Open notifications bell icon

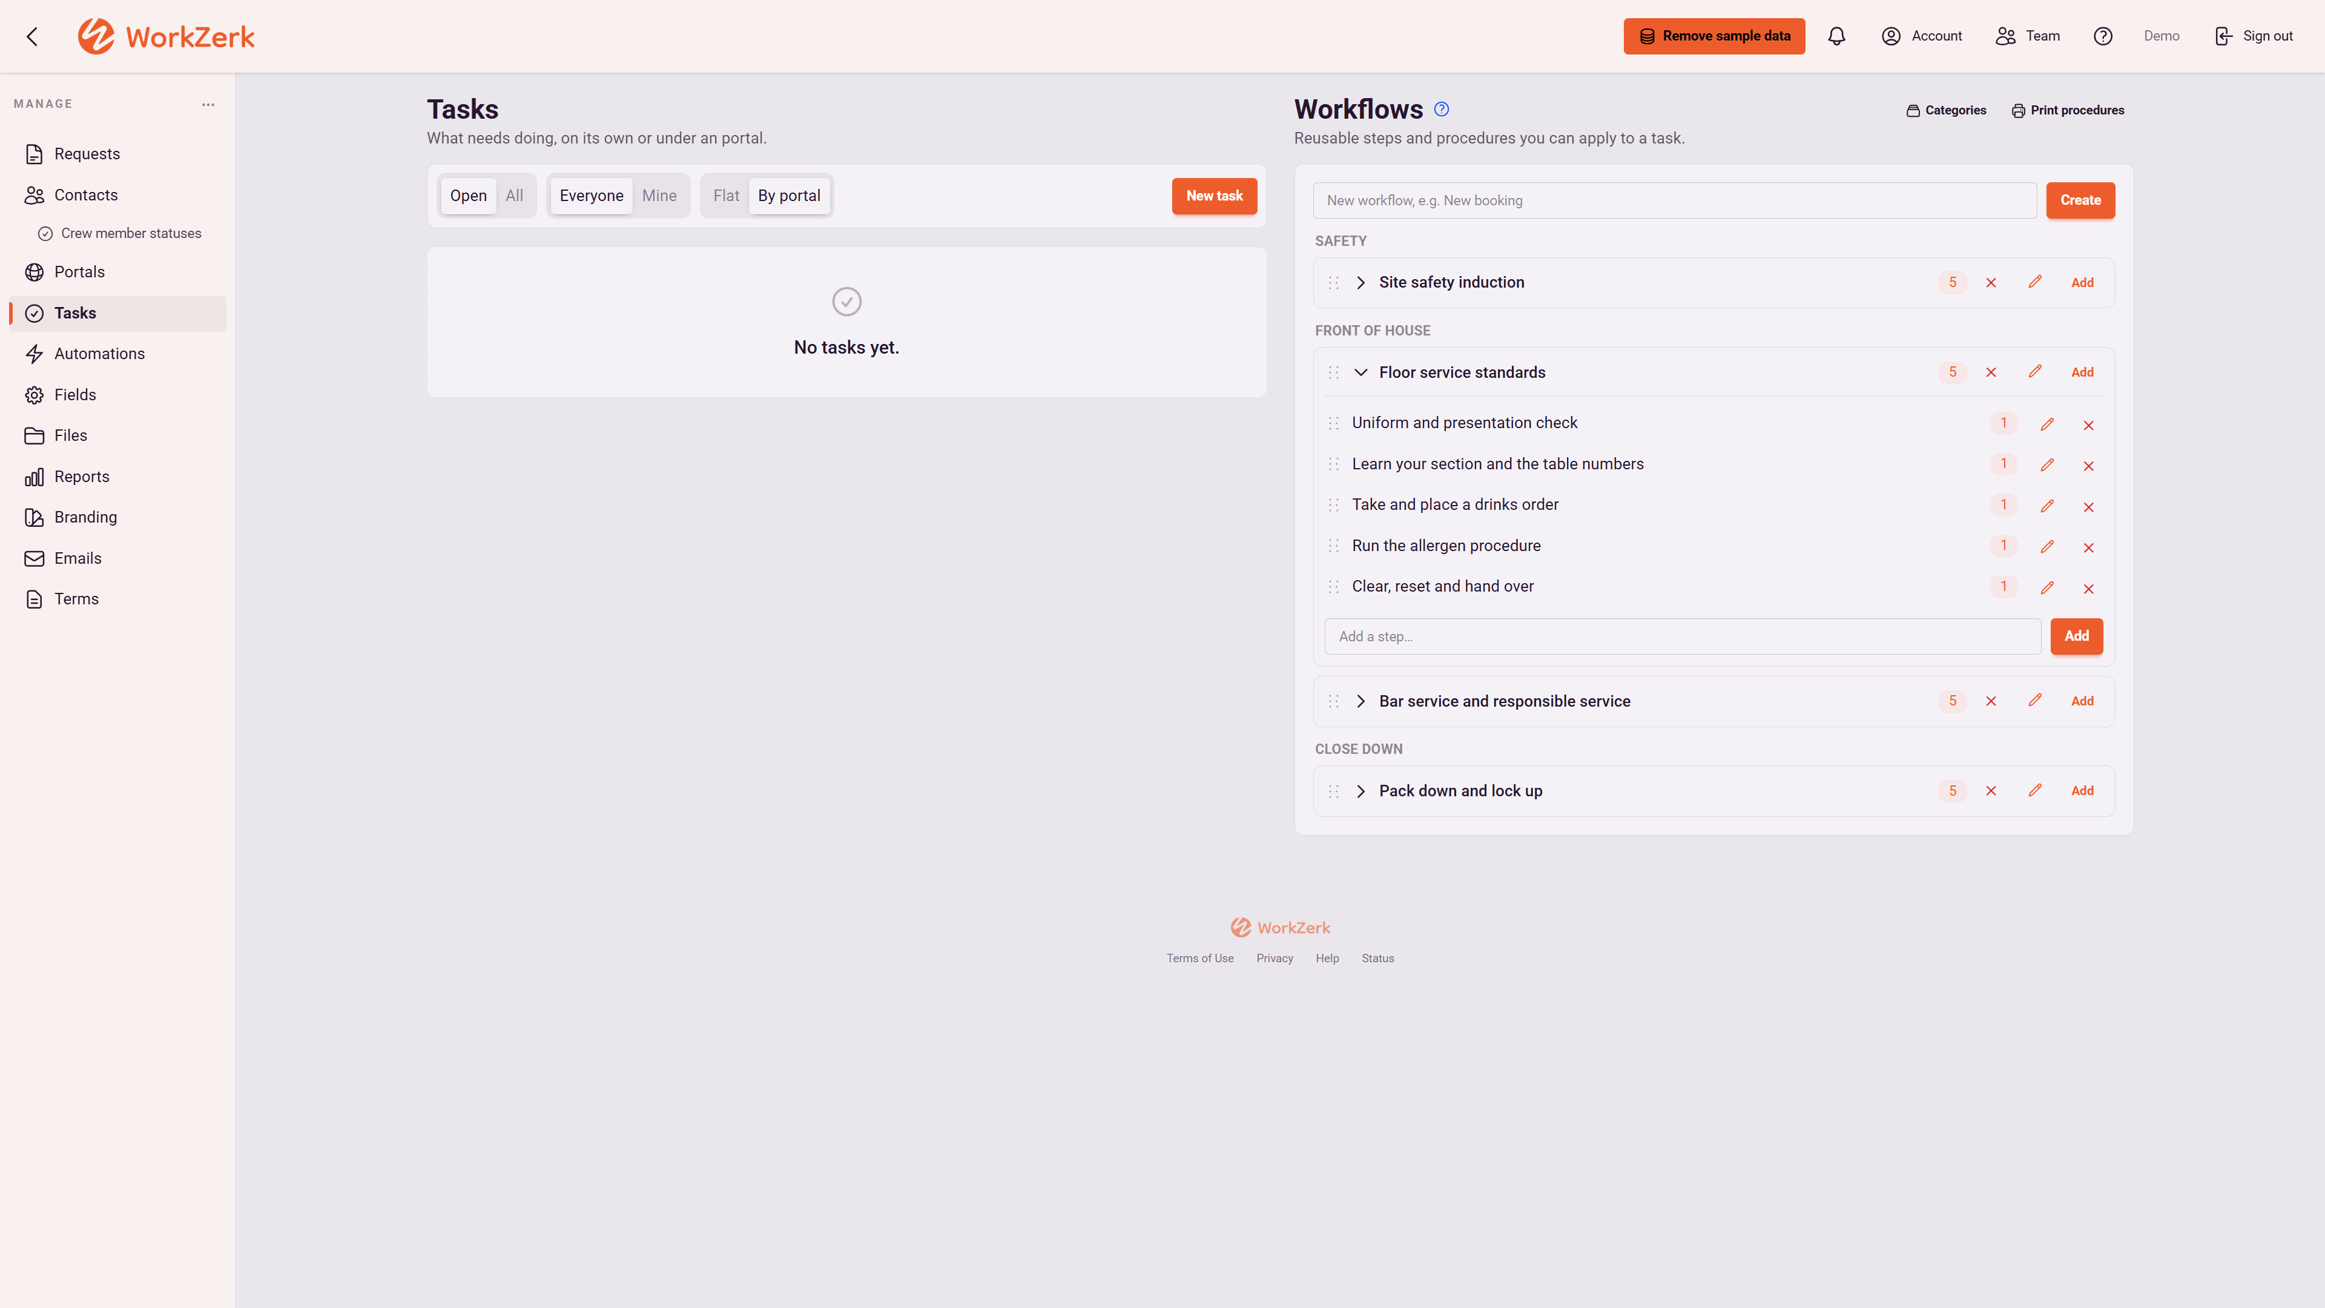(1836, 36)
